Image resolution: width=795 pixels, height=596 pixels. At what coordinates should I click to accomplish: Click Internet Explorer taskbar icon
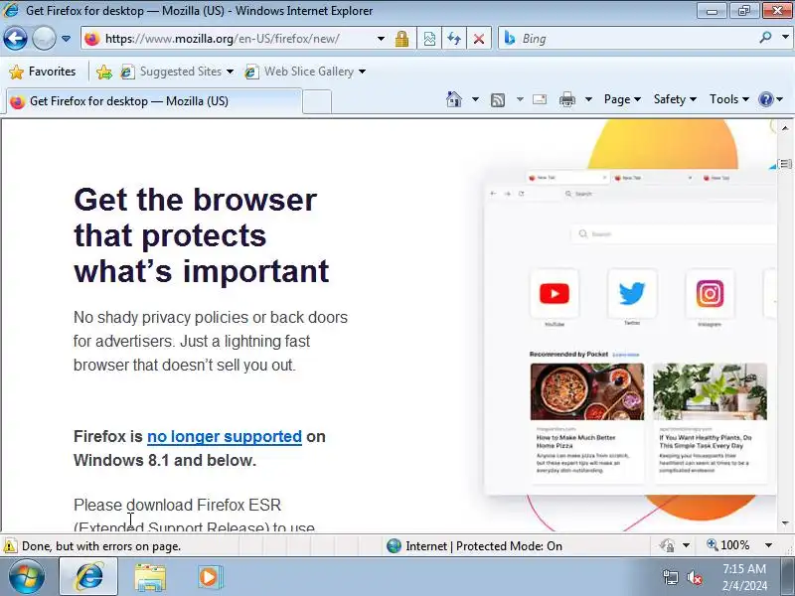88,576
